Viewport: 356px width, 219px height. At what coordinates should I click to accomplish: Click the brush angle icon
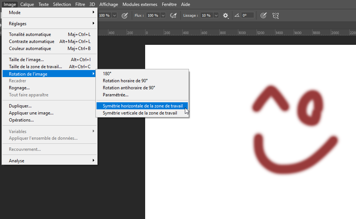pos(236,16)
